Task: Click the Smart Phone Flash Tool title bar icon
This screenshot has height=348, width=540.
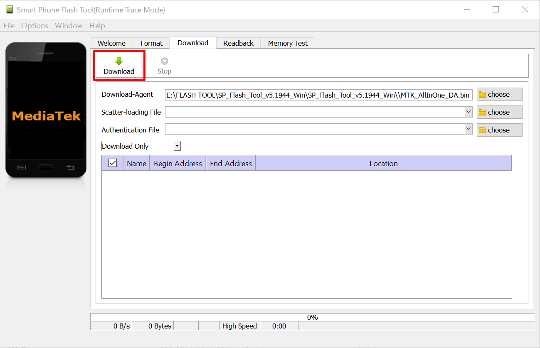Action: (9, 9)
